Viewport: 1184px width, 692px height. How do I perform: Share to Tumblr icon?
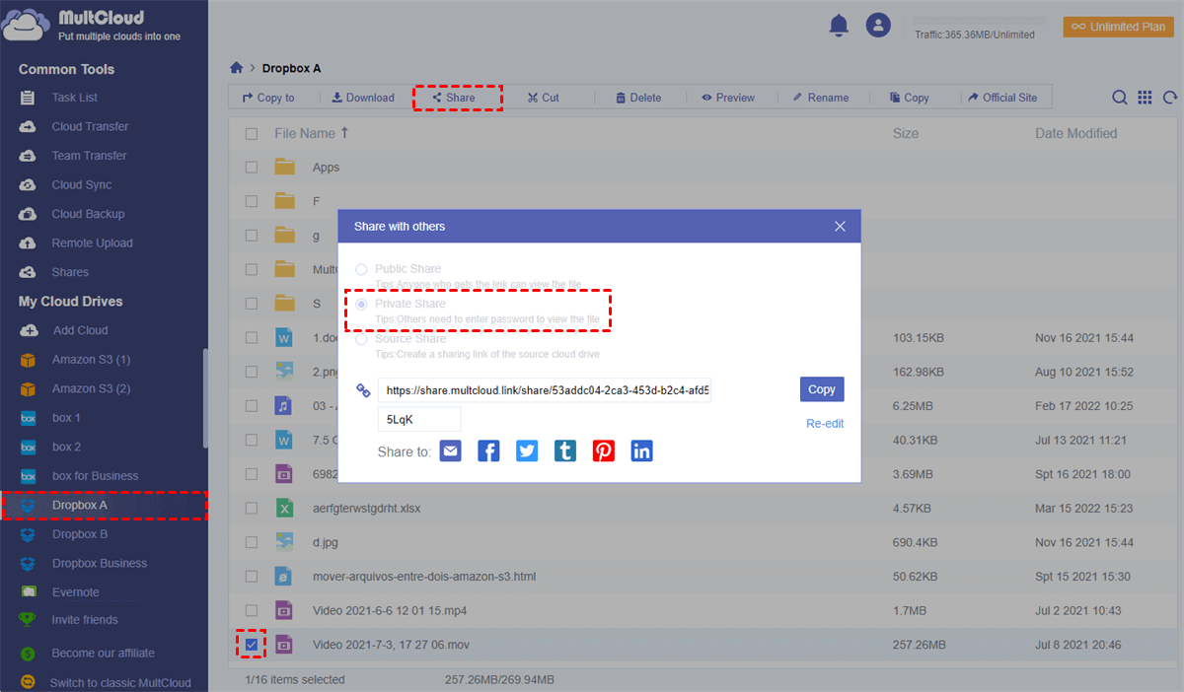565,450
